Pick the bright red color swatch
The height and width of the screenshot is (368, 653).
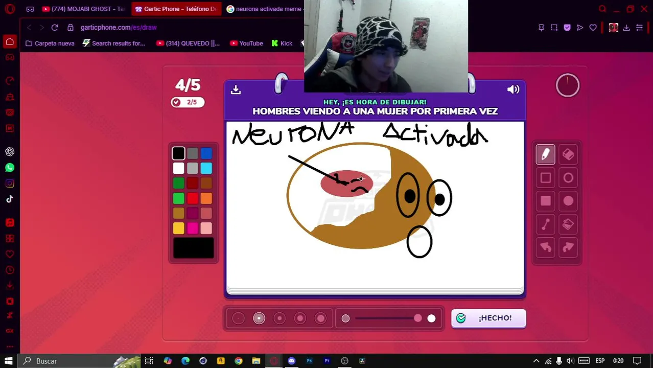point(192,198)
